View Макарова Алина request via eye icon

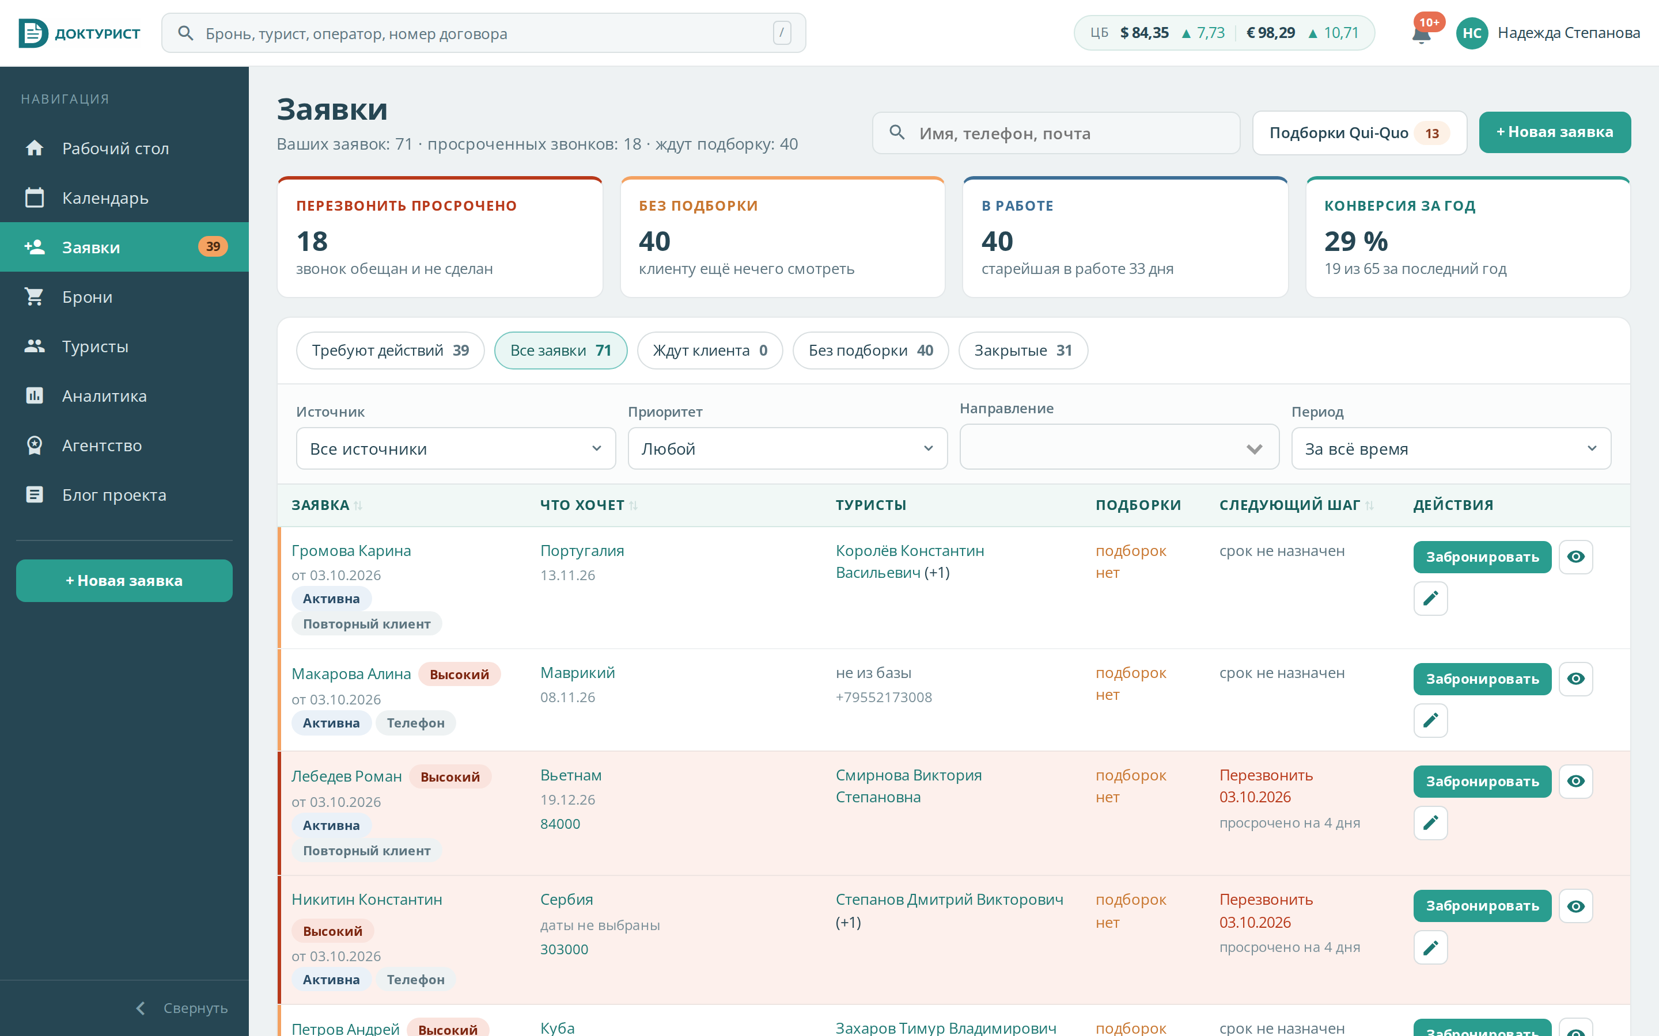point(1575,679)
